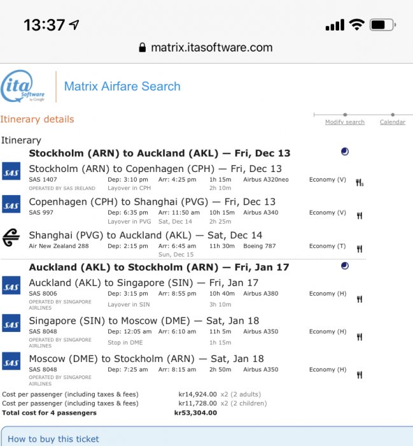This screenshot has height=446, width=413.
Task: Click moon icon on Auckland to Stockholm header
Action: click(345, 266)
